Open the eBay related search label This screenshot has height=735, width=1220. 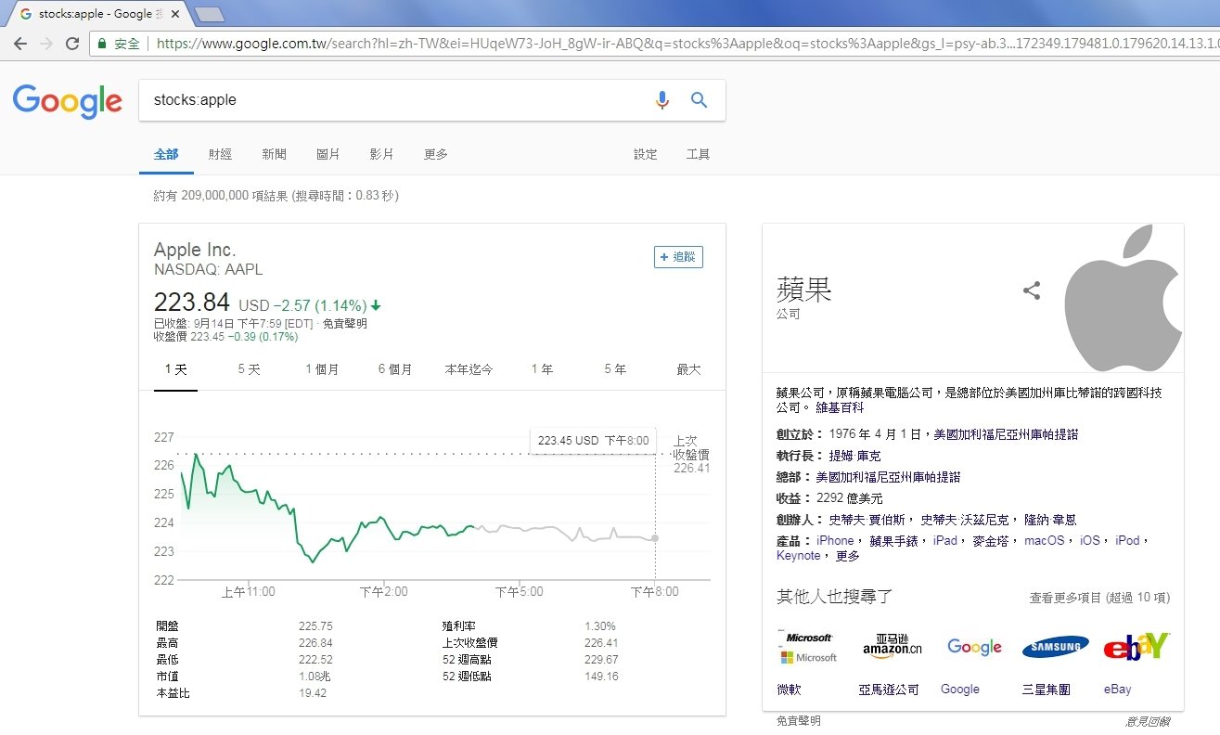(x=1117, y=690)
